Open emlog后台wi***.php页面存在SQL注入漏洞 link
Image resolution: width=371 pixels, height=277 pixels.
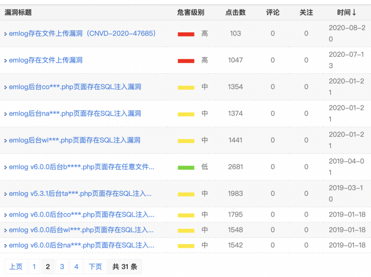pyautogui.click(x=75, y=140)
